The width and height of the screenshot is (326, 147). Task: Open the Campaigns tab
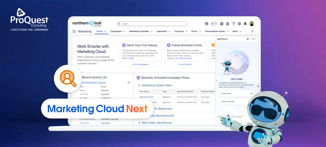click(x=116, y=31)
